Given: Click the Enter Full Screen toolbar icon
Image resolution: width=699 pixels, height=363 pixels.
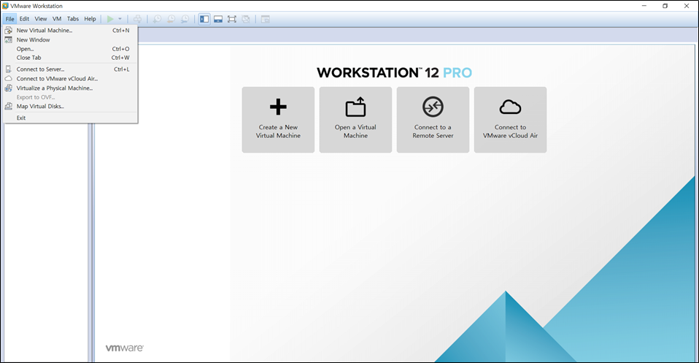Looking at the screenshot, I should (232, 19).
